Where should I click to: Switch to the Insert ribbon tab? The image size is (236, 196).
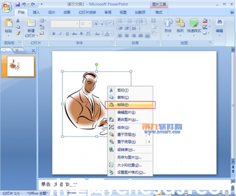point(36,12)
